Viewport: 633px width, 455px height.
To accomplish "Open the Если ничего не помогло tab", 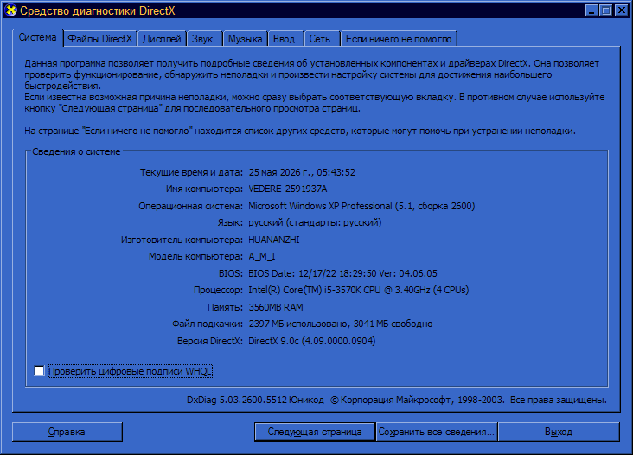I will [399, 39].
